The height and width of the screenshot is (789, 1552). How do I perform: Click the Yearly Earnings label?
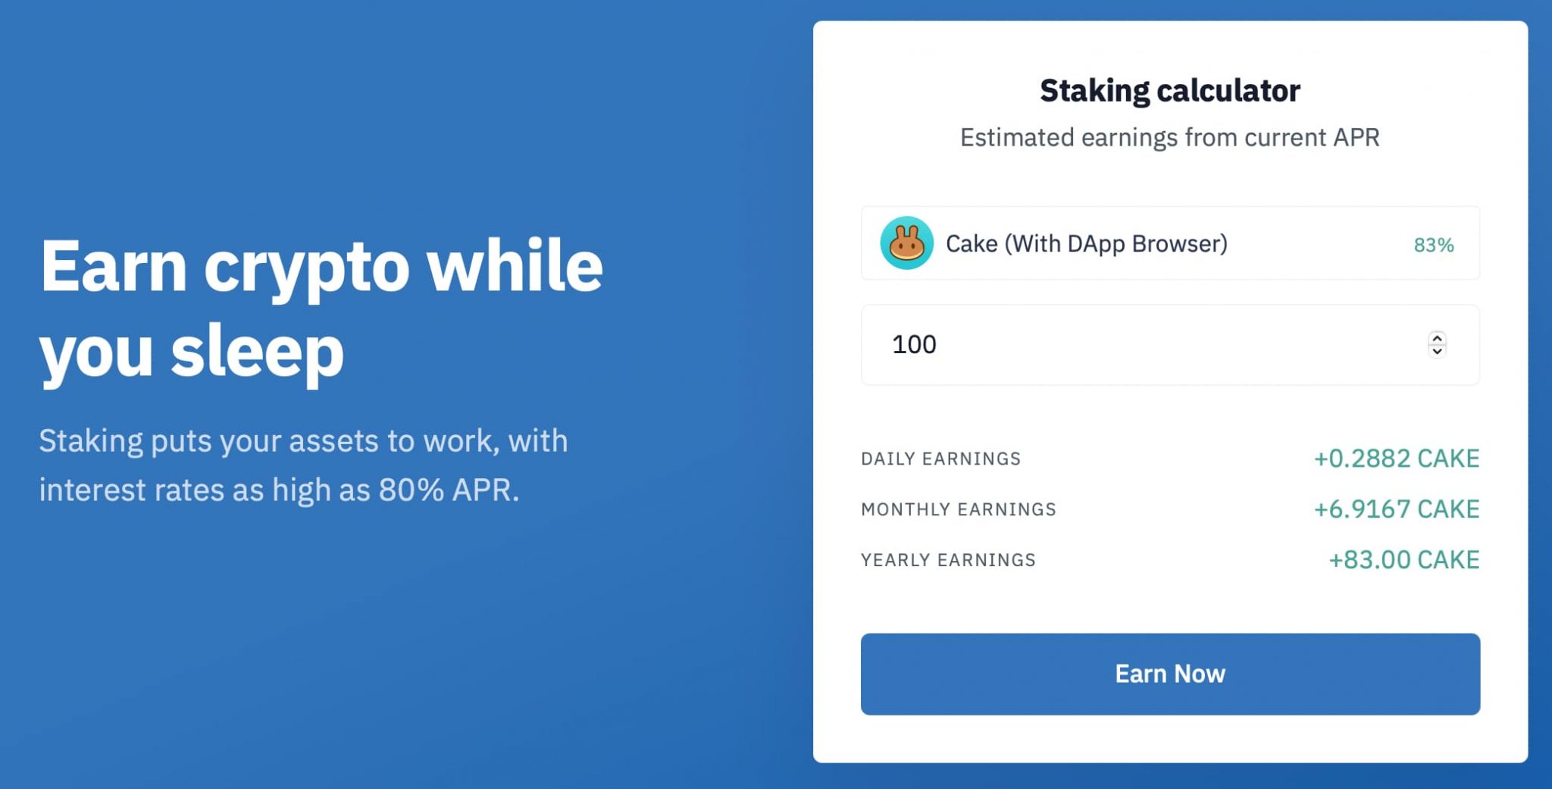(948, 560)
